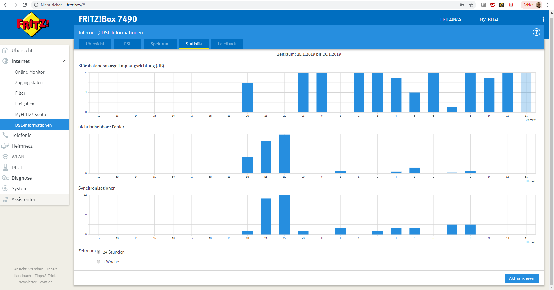Bookmark page with star icon

pyautogui.click(x=471, y=5)
